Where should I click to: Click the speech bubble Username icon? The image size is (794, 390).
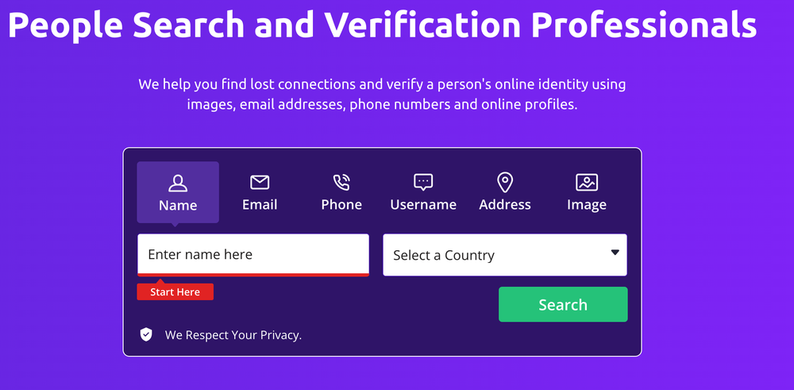coord(423,183)
